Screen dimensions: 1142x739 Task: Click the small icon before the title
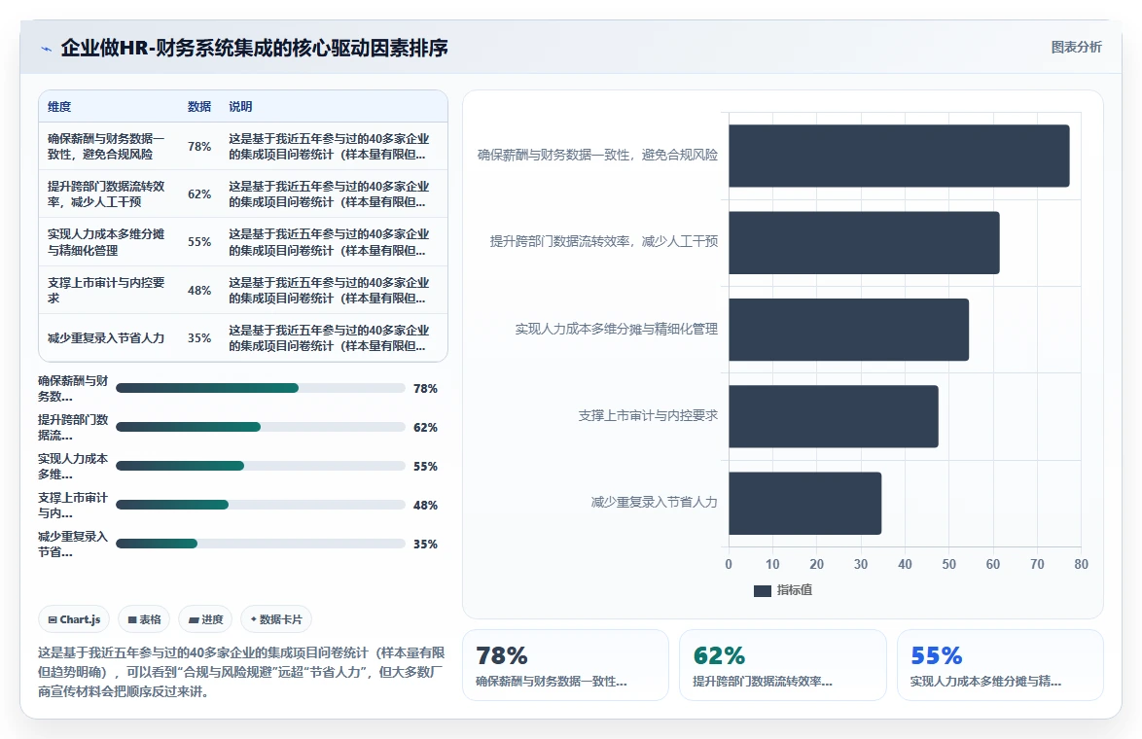click(x=46, y=49)
